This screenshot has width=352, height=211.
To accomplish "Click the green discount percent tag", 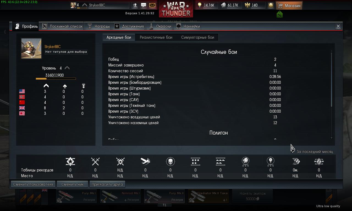I will tap(279, 15).
